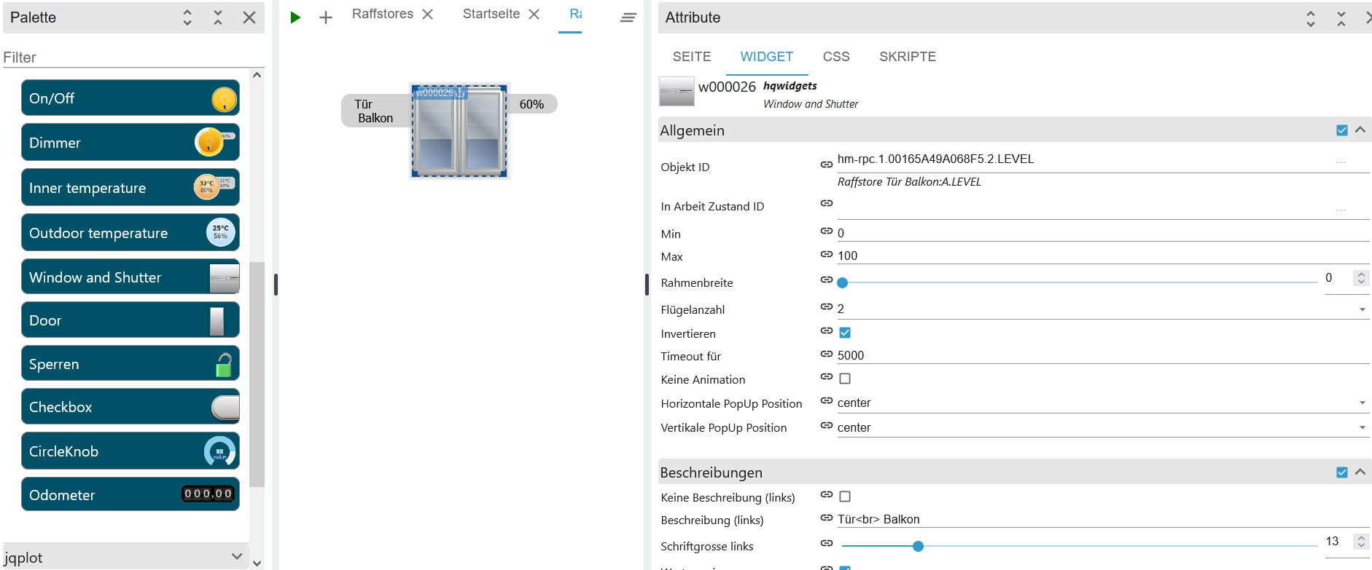This screenshot has height=570, width=1372.
Task: Click the plus icon to add view
Action: pos(326,17)
